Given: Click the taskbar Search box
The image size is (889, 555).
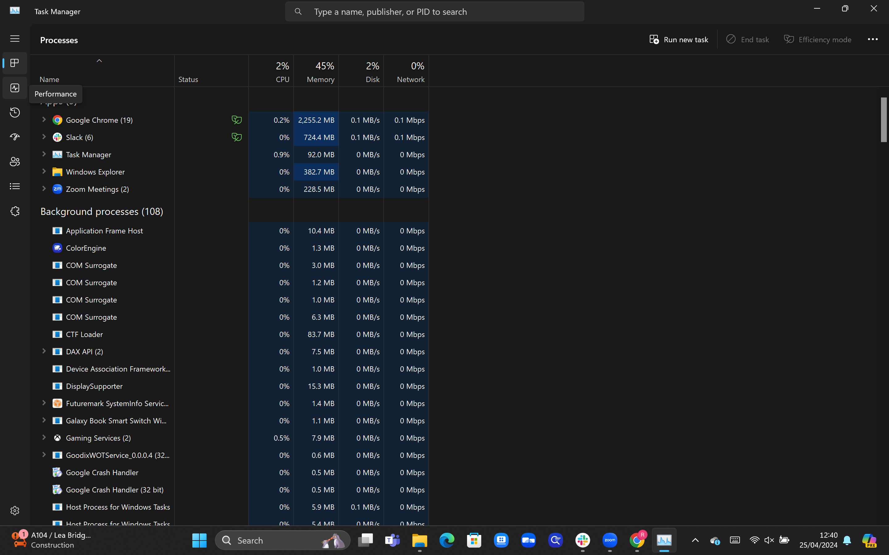Looking at the screenshot, I should [x=282, y=540].
